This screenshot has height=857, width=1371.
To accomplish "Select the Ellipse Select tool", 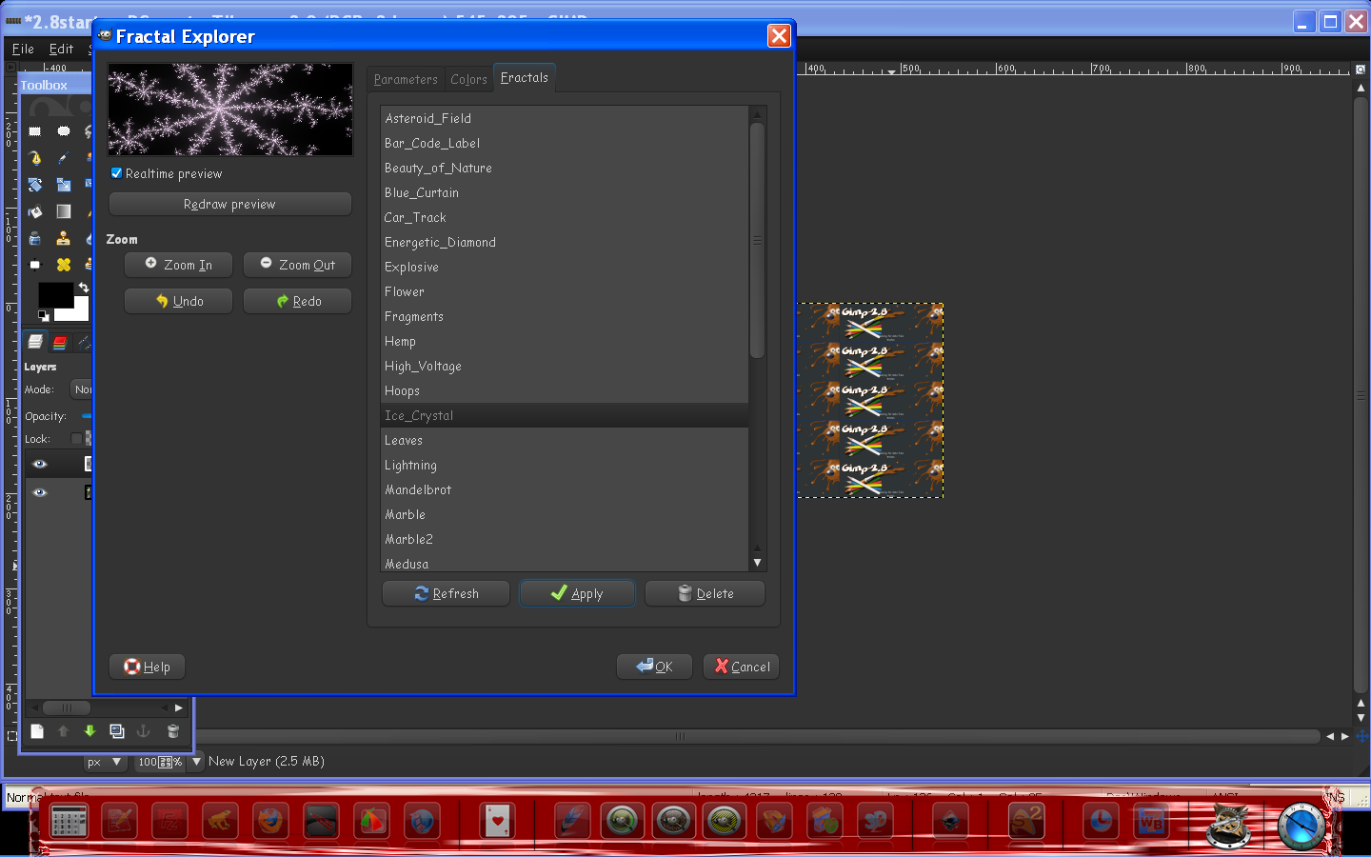I will click(x=64, y=131).
